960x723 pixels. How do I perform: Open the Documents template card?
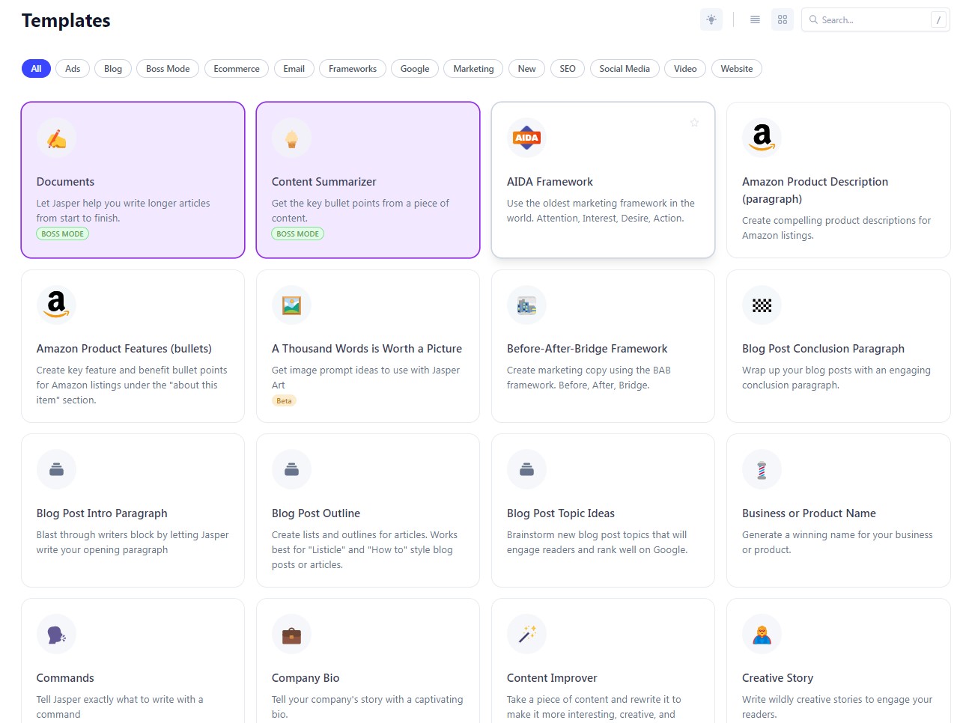133,180
